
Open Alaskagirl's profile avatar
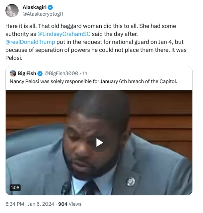click(x=12, y=11)
